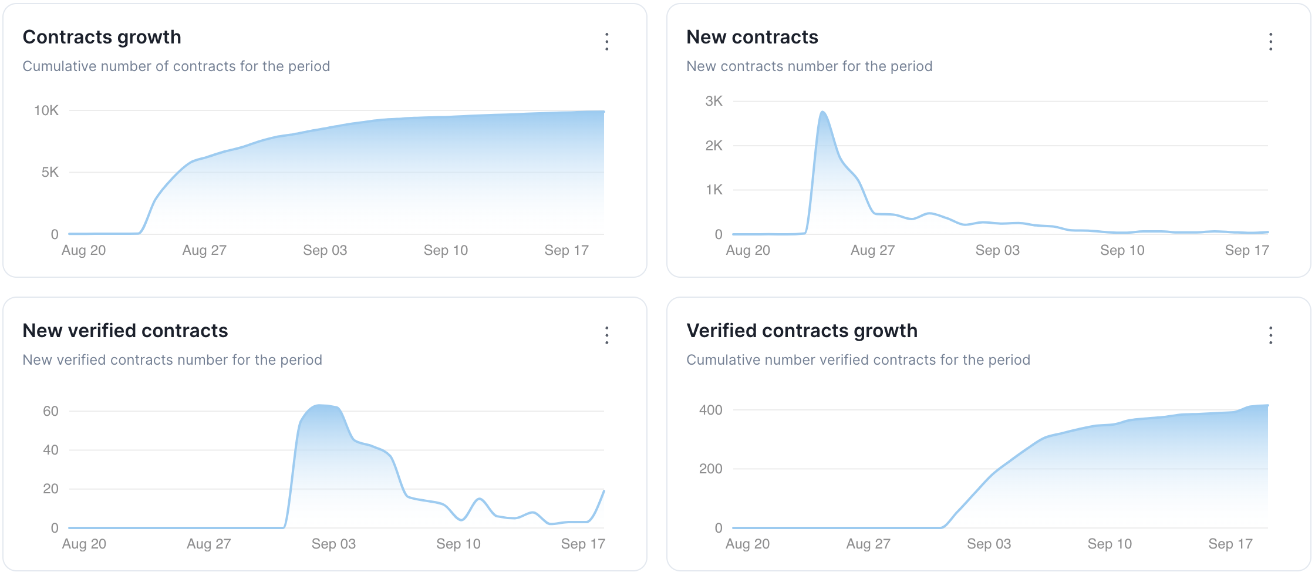Open the Contracts growth three-dot menu
This screenshot has height=572, width=1315.
click(606, 42)
